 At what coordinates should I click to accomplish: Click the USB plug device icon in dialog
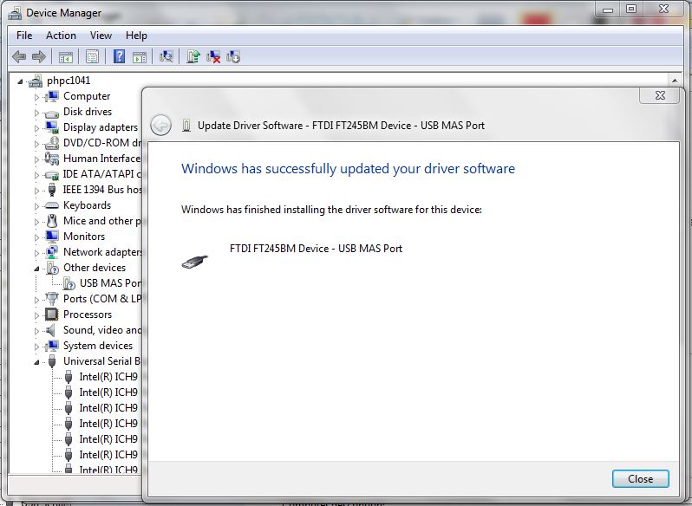coord(194,262)
